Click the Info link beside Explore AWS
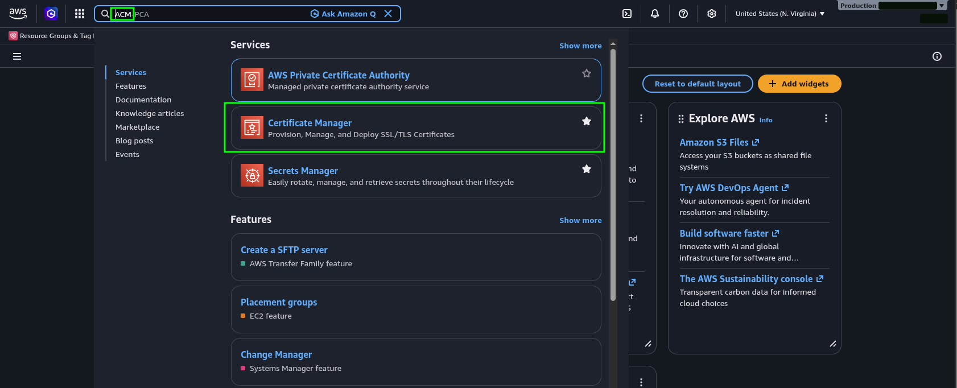 (766, 120)
